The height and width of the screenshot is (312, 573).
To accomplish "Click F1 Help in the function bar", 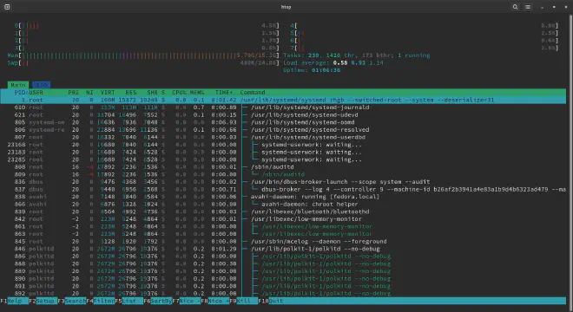I will pos(14,301).
